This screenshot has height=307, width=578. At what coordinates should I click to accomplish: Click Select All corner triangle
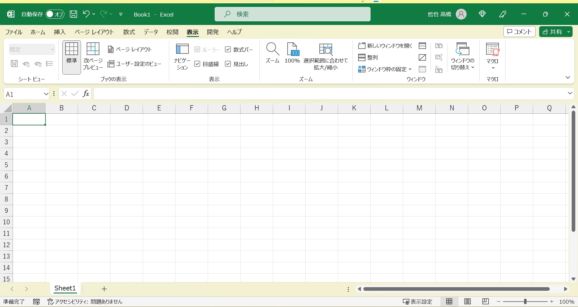click(x=7, y=108)
